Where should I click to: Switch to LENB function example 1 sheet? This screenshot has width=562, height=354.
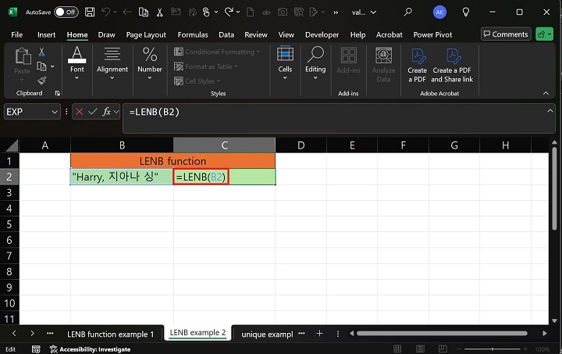click(110, 334)
